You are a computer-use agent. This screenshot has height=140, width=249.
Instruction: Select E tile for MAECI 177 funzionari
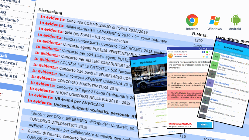tap(204, 109)
